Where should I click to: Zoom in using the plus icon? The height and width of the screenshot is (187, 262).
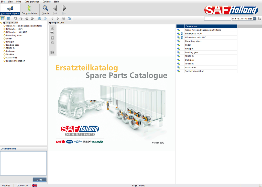point(52,28)
